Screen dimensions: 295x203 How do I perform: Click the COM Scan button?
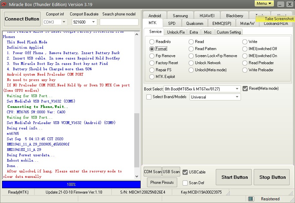pyautogui.click(x=153, y=172)
